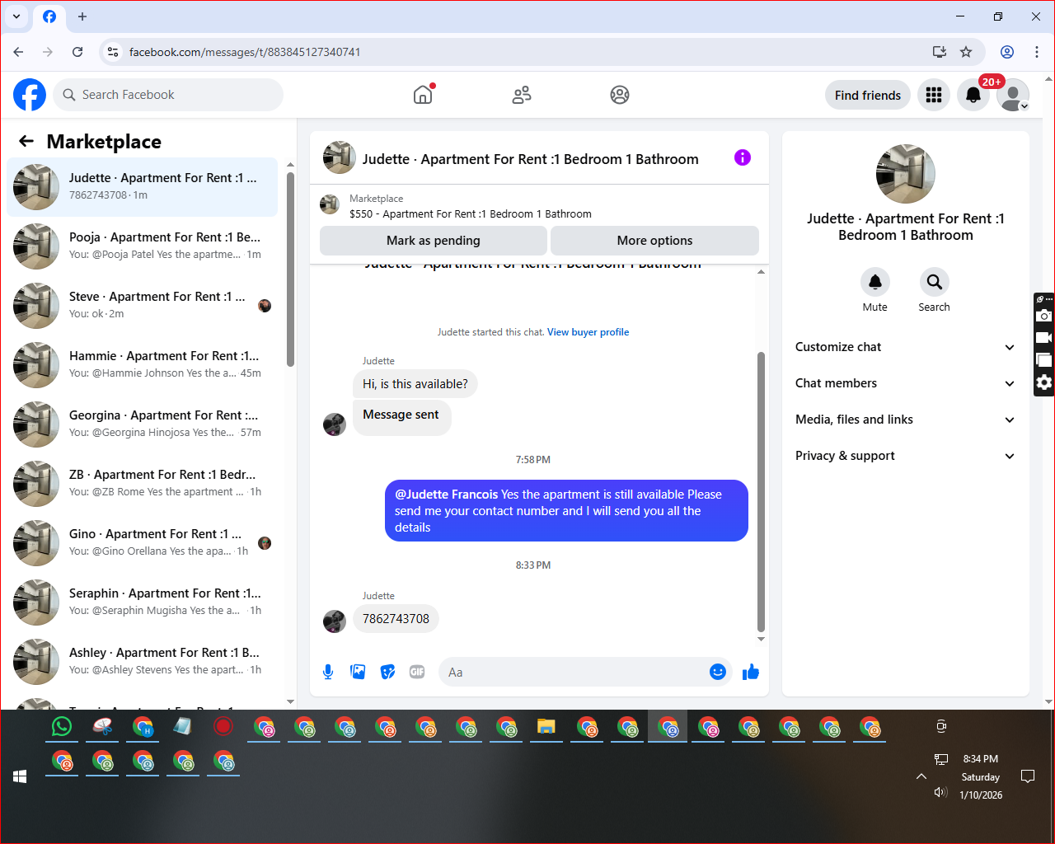Open the Chrome profile icon

click(1007, 52)
